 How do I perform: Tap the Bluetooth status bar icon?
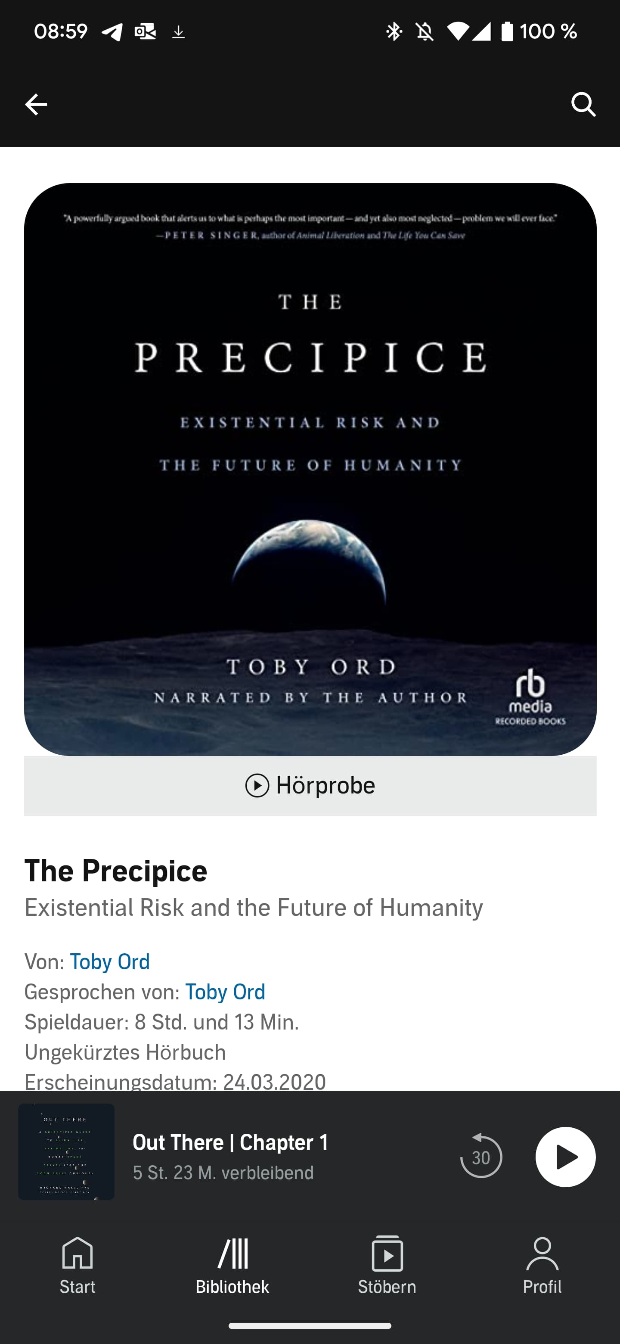click(x=394, y=32)
